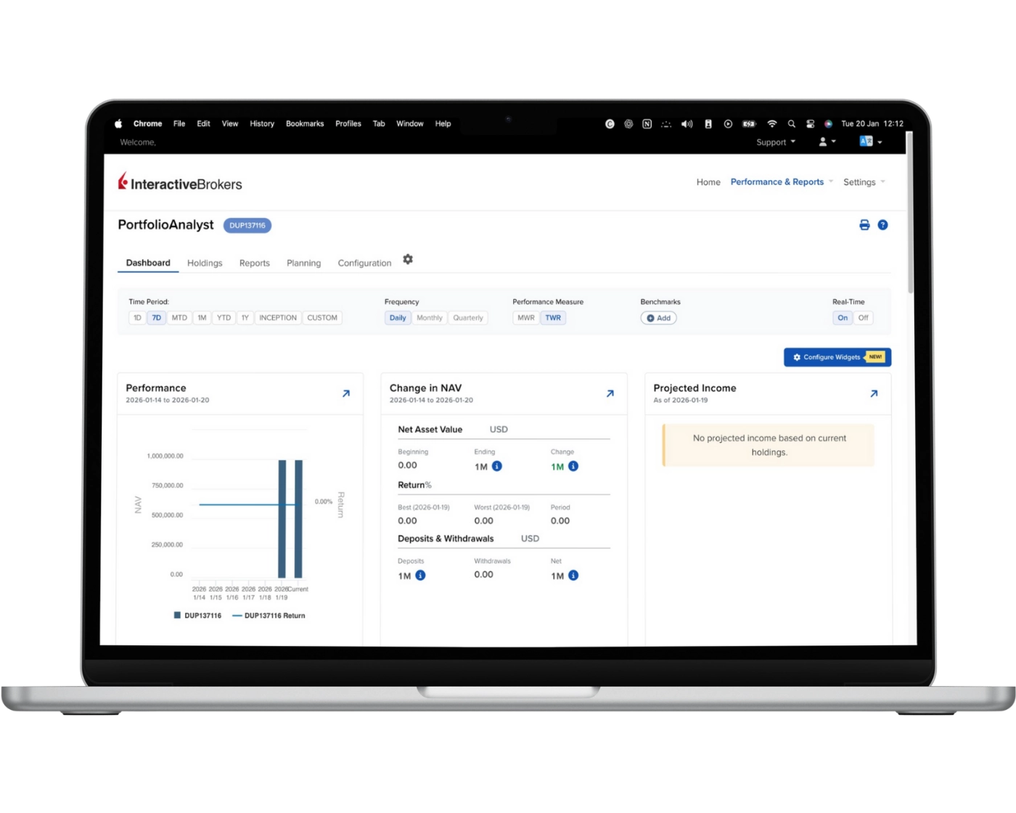The image size is (1016, 813).
Task: Open the Performance & Reports dropdown
Action: pos(777,181)
